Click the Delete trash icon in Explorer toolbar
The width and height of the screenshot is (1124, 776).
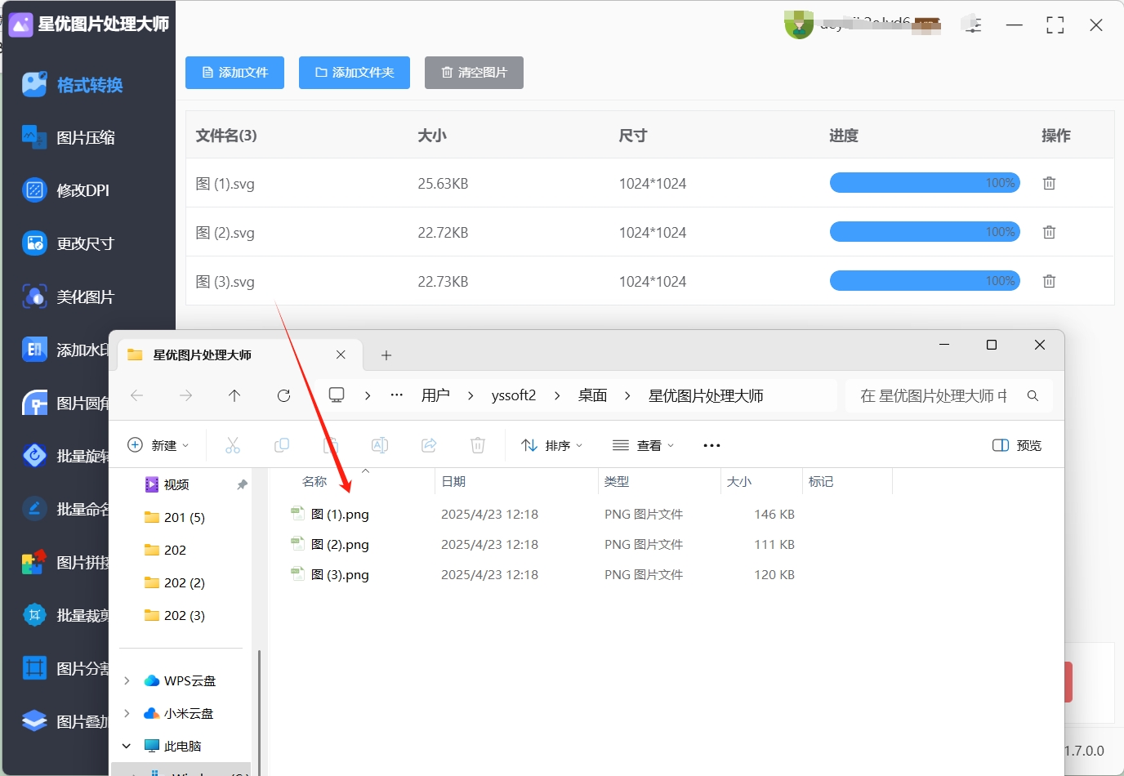(478, 445)
